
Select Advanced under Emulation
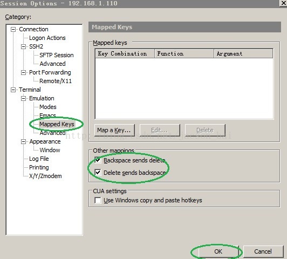pyautogui.click(x=52, y=133)
